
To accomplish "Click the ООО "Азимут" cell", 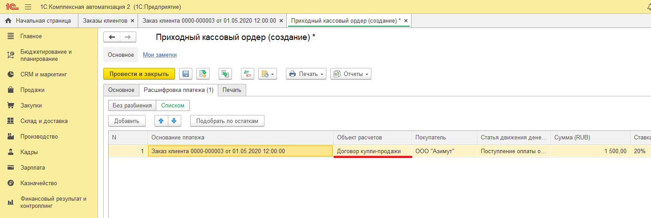I will pyautogui.click(x=444, y=151).
